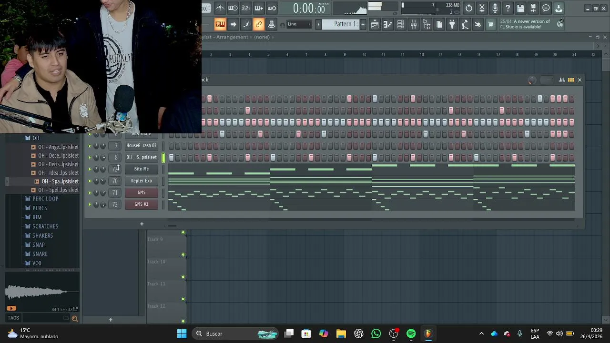Mute the Kepler Exo channel
The image size is (610, 343).
[89, 181]
